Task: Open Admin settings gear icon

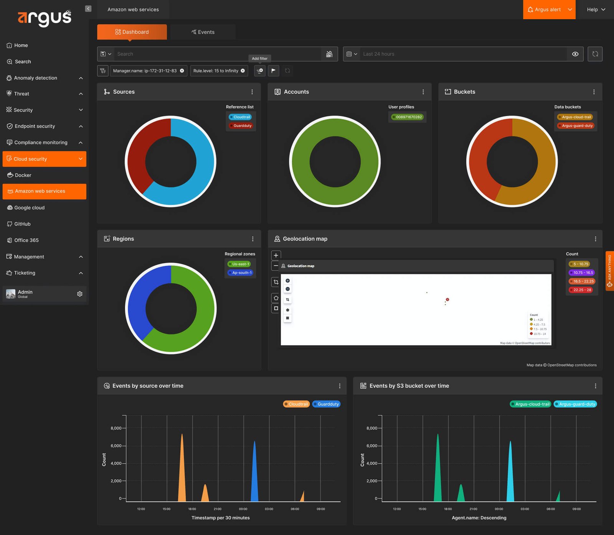Action: point(80,294)
